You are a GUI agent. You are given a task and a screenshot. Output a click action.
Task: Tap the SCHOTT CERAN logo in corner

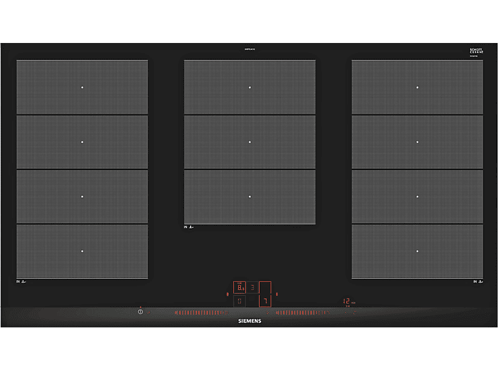click(x=476, y=52)
